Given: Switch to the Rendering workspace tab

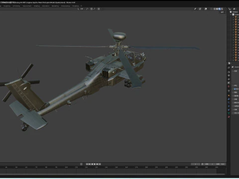Looking at the screenshot, I should (55, 6).
